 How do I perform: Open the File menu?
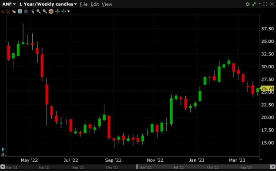pyautogui.click(x=84, y=4)
